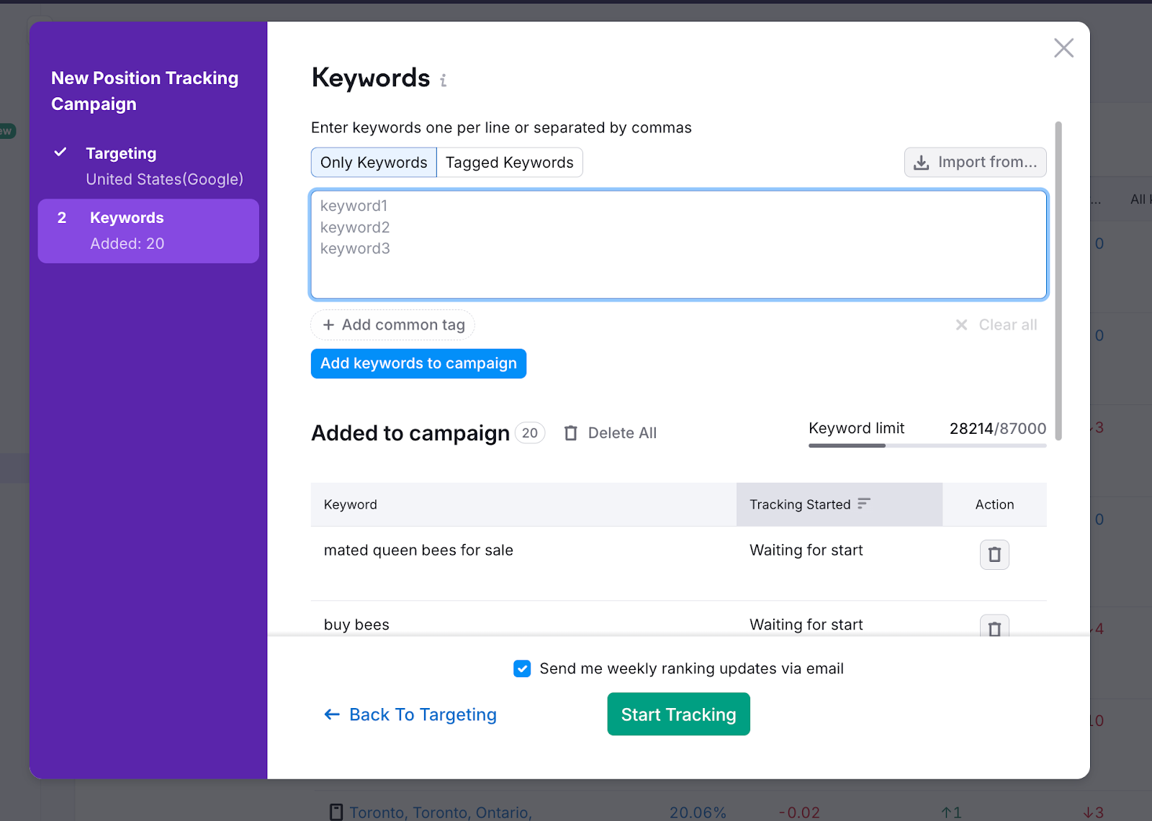This screenshot has height=821, width=1152.
Task: Click plus icon to add common tag
Action: (x=328, y=325)
